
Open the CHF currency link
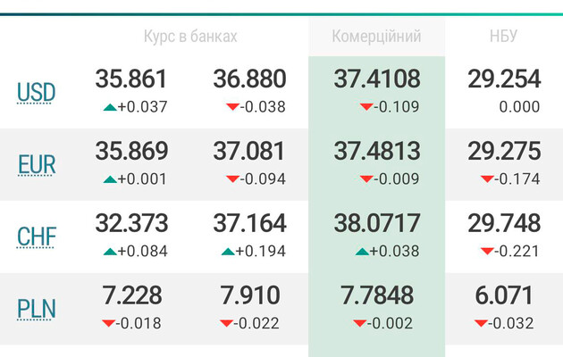coord(37,237)
